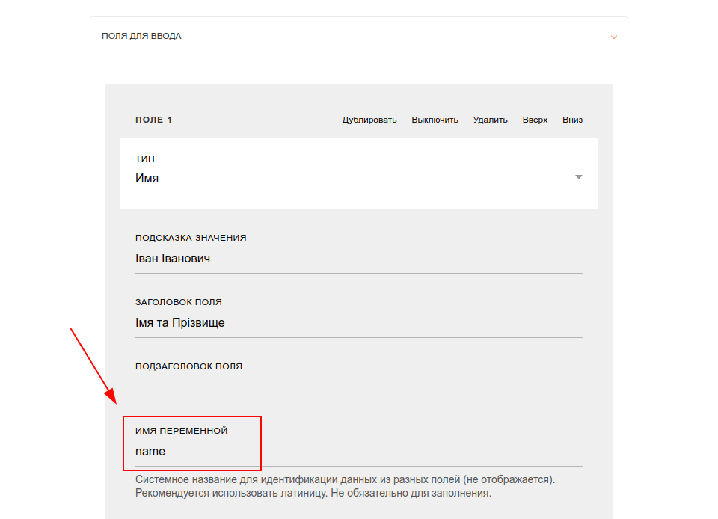Click Дублировать for ПОЛЕ 1
Viewport: 718px width, 519px height.
click(x=369, y=120)
